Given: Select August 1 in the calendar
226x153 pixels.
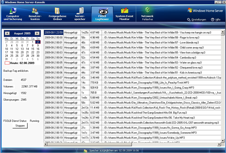Looking at the screenshot, I should [33, 42].
